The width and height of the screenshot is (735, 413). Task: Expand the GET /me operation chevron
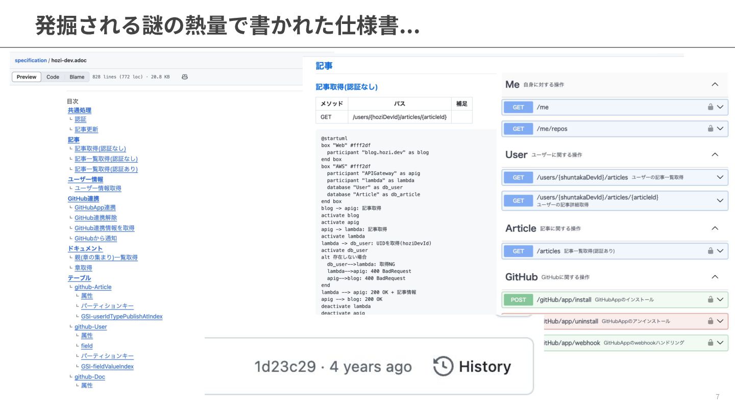[x=720, y=107]
